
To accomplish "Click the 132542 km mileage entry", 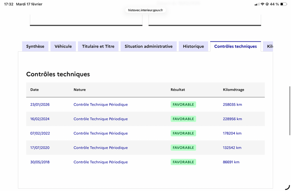I will [232, 148].
